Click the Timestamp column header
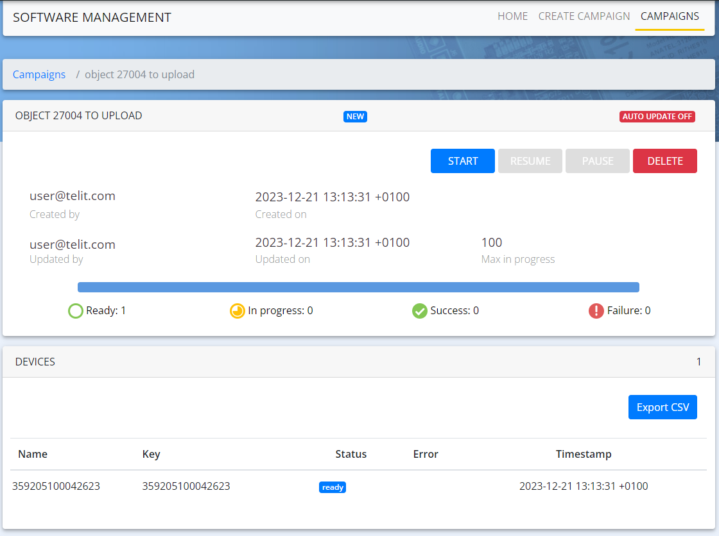This screenshot has height=536, width=719. click(x=584, y=454)
